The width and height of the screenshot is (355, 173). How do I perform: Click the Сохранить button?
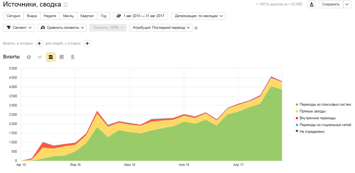331,4
